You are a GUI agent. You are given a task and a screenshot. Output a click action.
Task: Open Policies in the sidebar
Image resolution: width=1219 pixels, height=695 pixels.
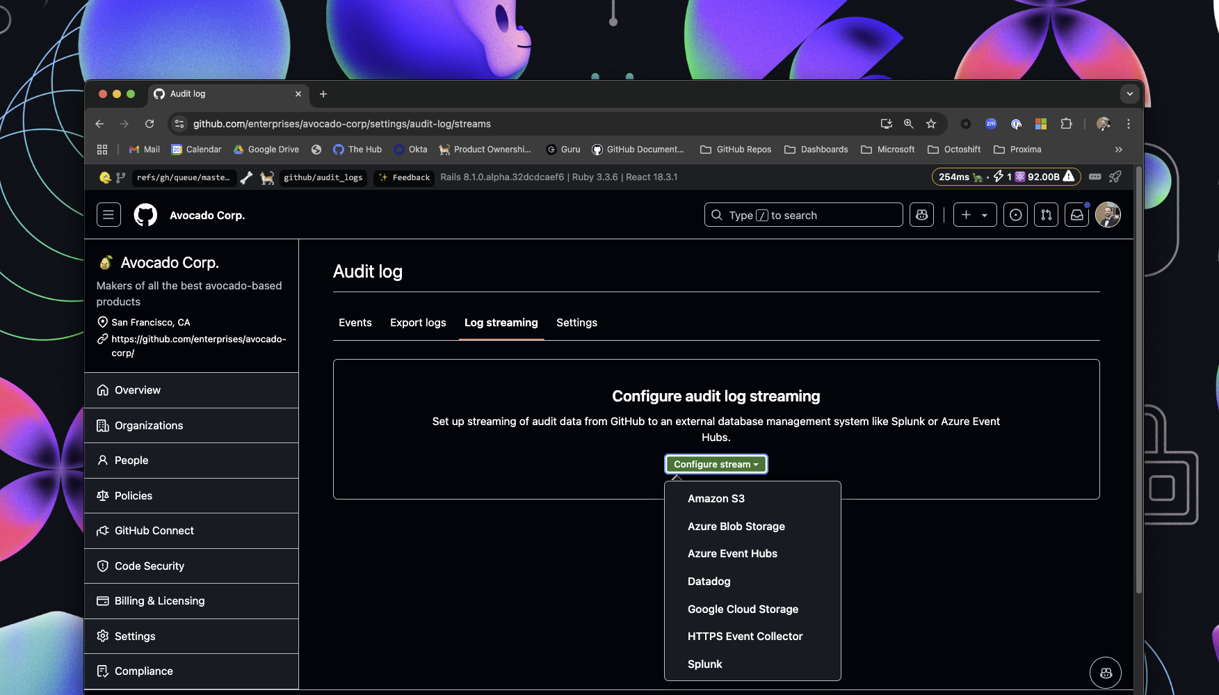(x=191, y=496)
